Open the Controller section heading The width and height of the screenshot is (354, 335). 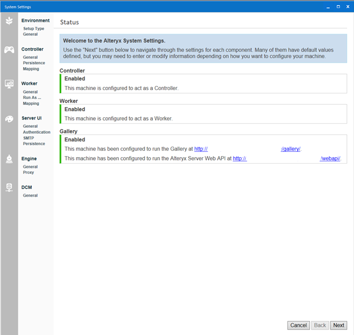coord(32,49)
